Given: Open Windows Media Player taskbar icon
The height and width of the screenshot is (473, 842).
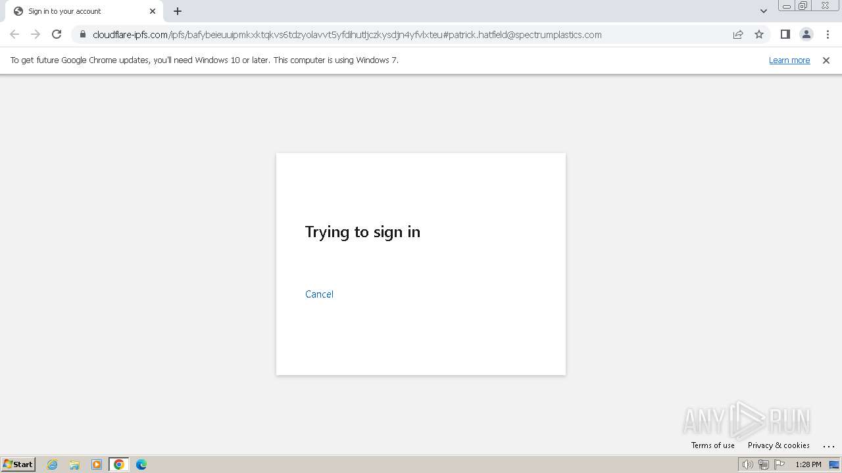Looking at the screenshot, I should tap(97, 464).
